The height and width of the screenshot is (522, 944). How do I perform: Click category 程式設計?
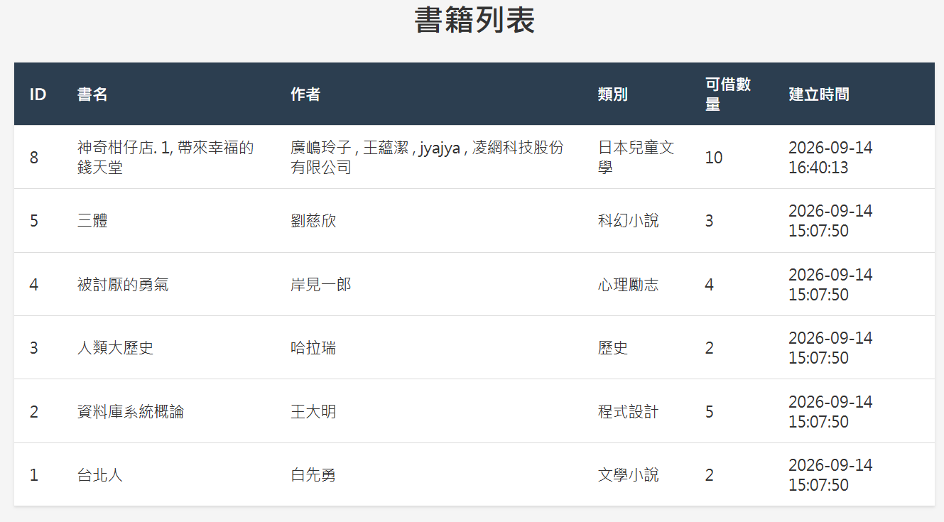click(629, 412)
